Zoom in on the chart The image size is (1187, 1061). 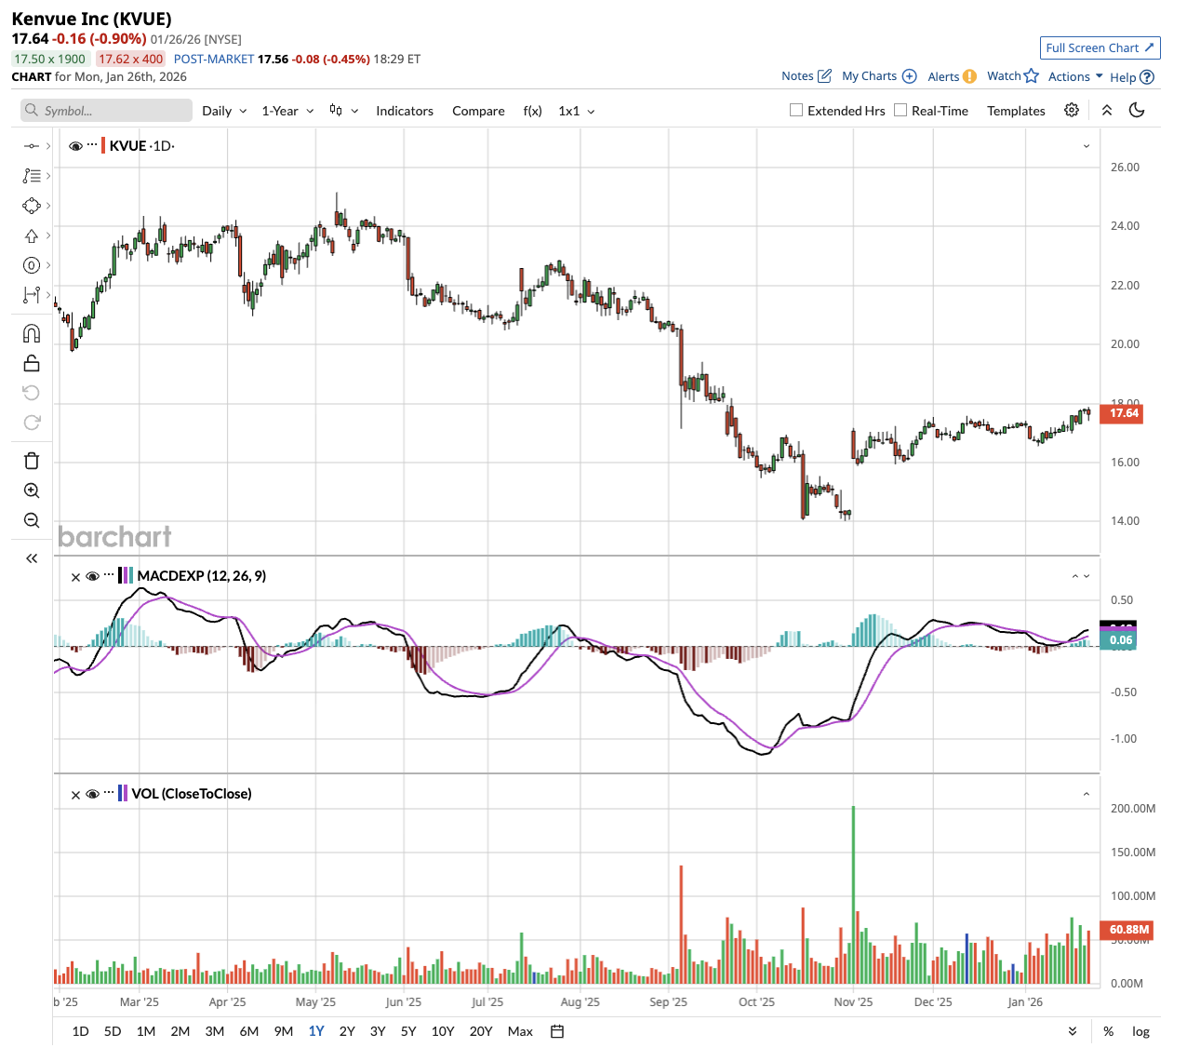pyautogui.click(x=32, y=490)
